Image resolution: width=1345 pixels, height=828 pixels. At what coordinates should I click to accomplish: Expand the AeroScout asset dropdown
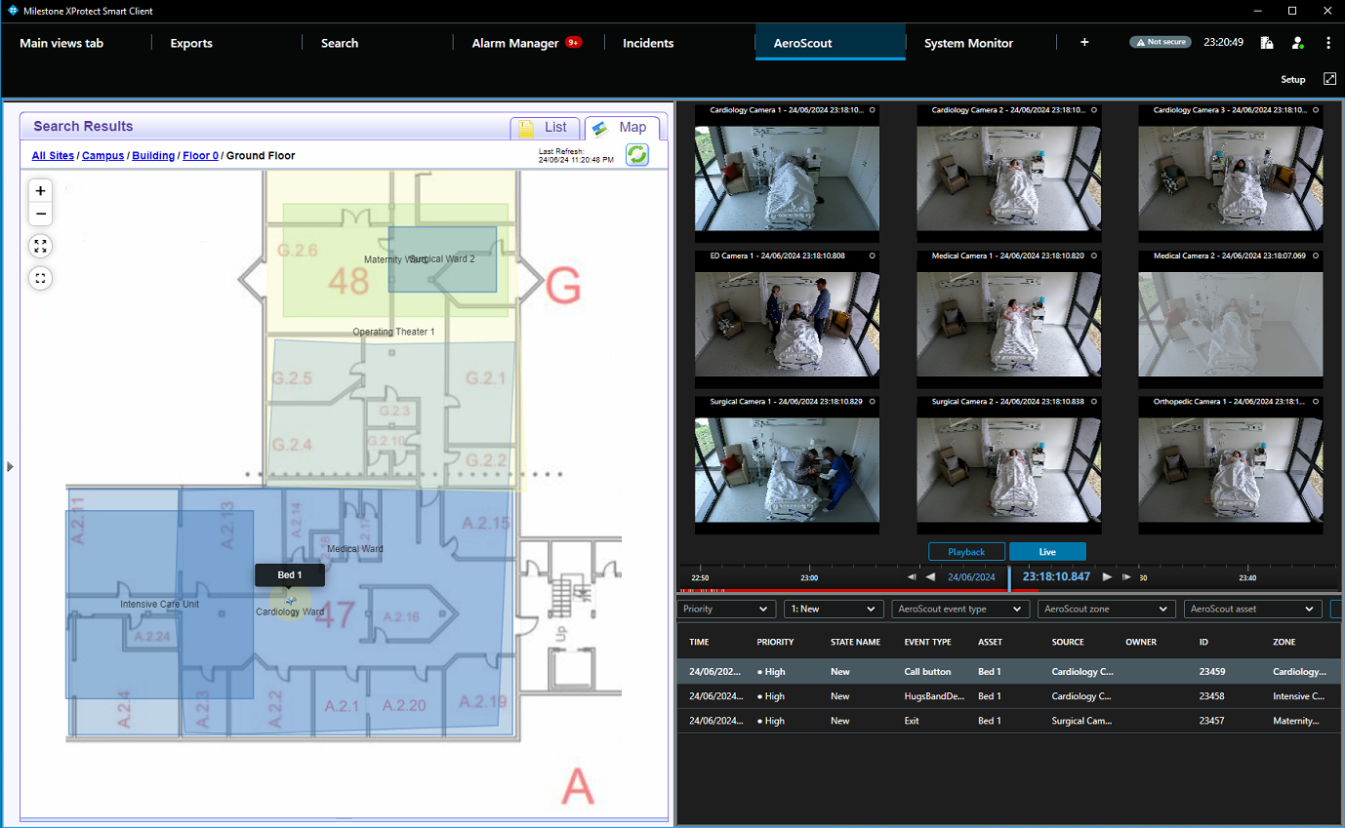tap(1253, 609)
